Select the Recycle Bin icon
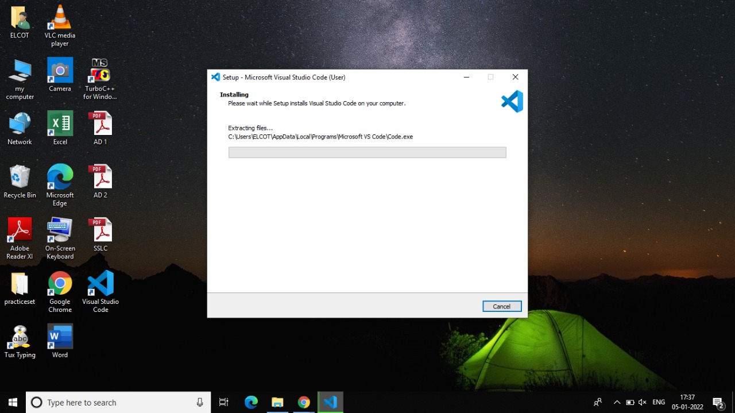 point(20,182)
